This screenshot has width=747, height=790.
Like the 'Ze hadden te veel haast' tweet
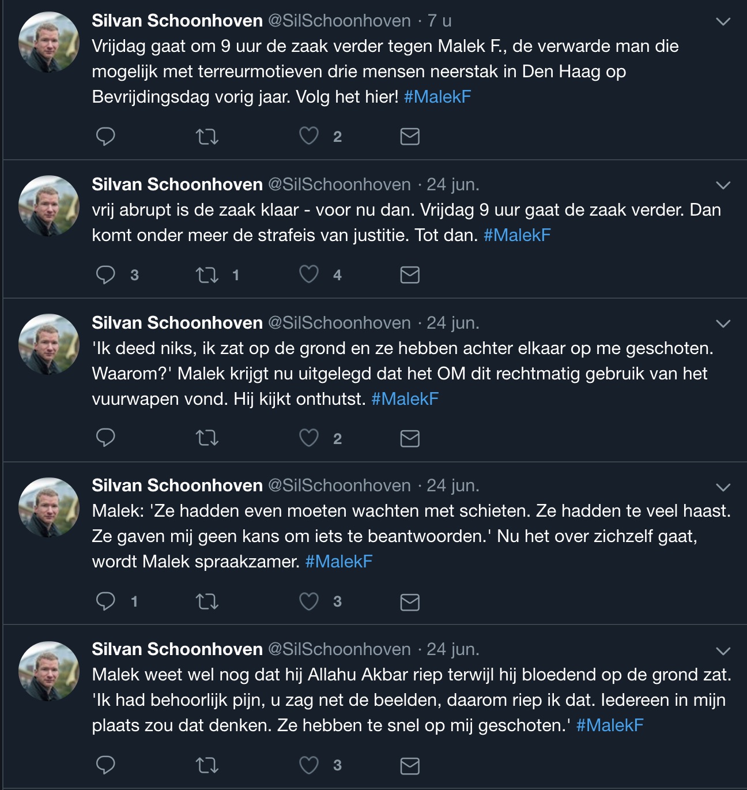[309, 601]
